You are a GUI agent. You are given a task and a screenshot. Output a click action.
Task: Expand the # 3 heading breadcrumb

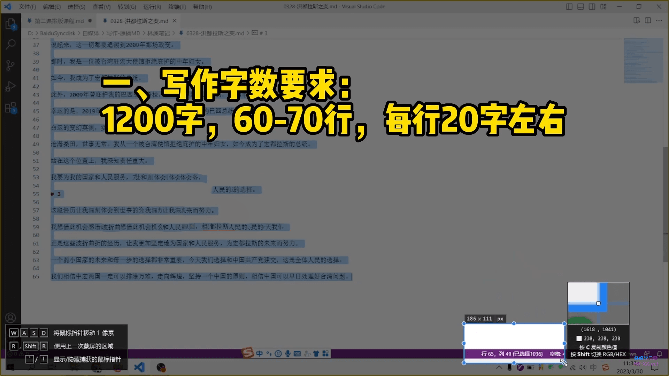point(260,33)
